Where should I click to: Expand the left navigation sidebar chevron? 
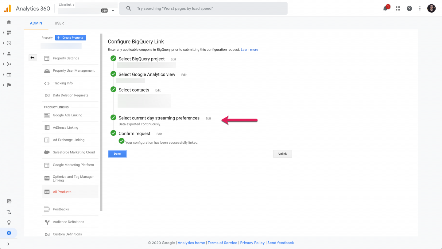pyautogui.click(x=8, y=244)
